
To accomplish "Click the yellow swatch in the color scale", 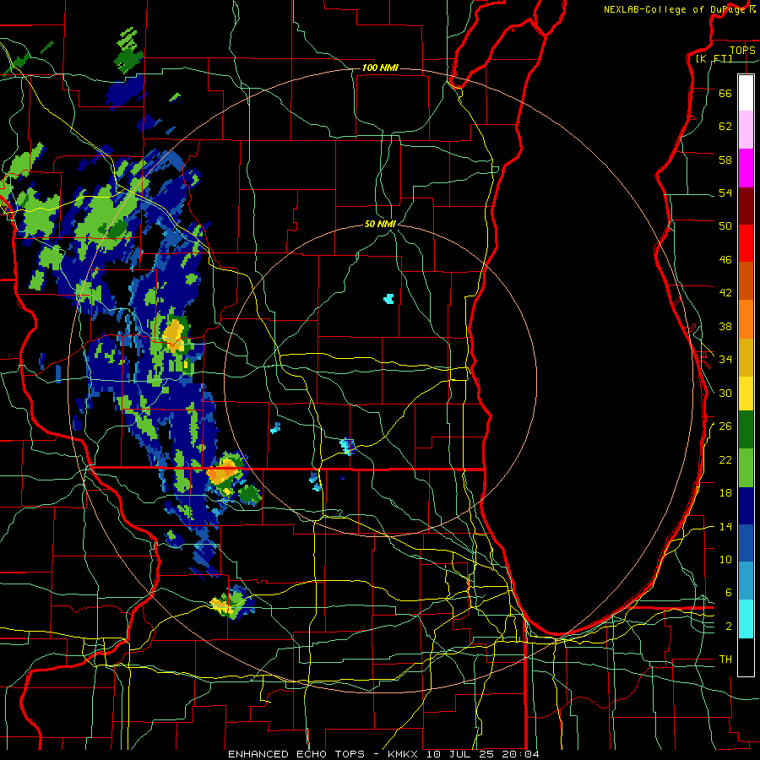I will (746, 394).
